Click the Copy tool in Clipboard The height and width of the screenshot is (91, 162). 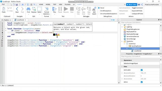(x=10, y=11)
